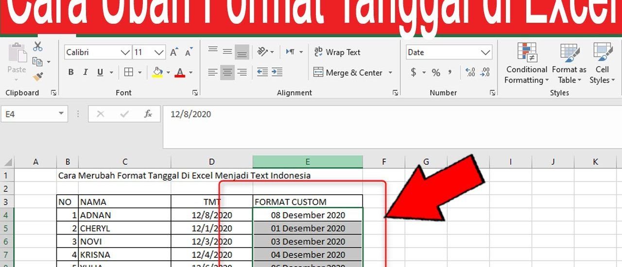Open the Calibri font name dropdown

(x=125, y=52)
